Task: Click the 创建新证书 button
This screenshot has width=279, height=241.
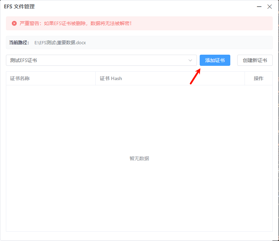Action: coord(255,60)
